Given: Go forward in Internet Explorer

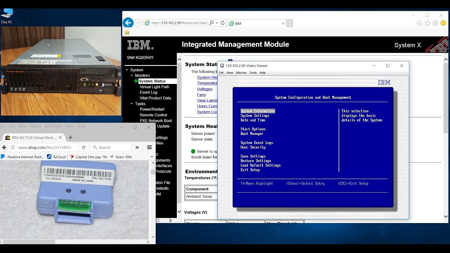Looking at the screenshot, I should (138, 23).
